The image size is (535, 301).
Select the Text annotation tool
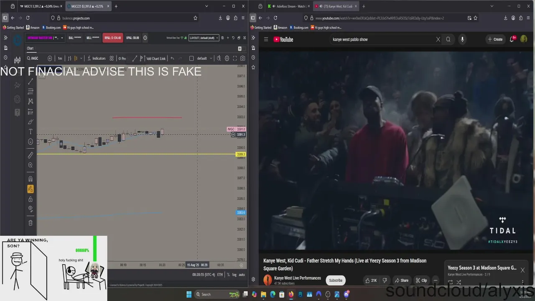coord(31,132)
